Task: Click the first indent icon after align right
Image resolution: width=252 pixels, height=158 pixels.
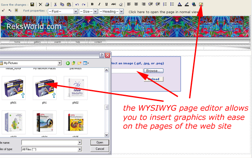Action: click(151, 4)
